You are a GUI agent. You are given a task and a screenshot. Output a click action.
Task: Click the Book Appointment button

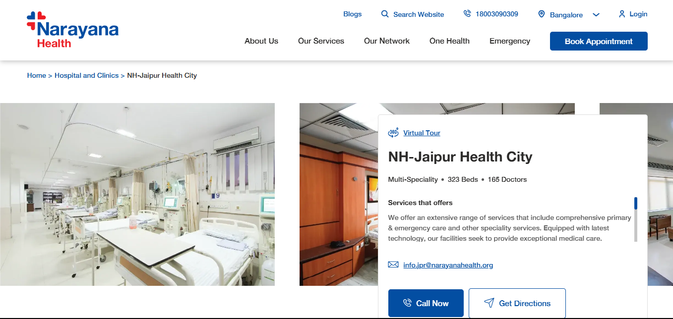pos(599,41)
